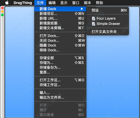Open the 帮助 menu
Screen dimensions: 140x118
(99, 3)
